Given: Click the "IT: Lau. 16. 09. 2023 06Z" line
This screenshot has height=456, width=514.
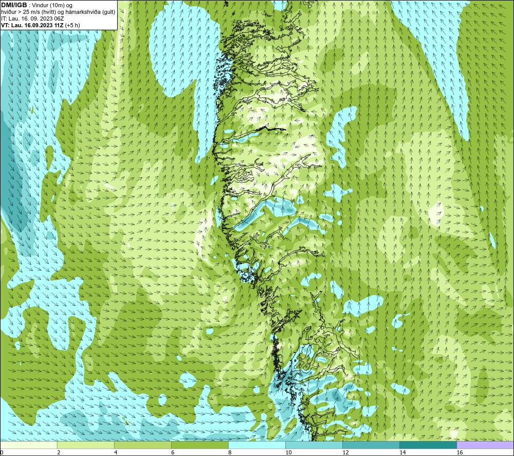Looking at the screenshot, I should (x=32, y=19).
